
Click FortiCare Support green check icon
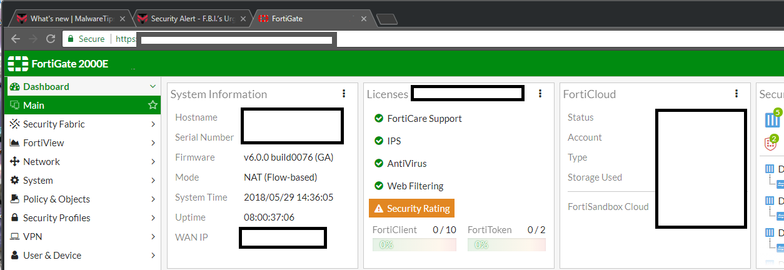378,118
